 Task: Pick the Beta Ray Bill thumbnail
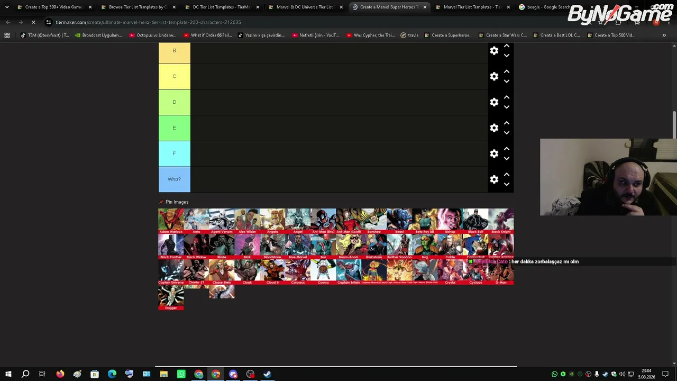click(425, 221)
